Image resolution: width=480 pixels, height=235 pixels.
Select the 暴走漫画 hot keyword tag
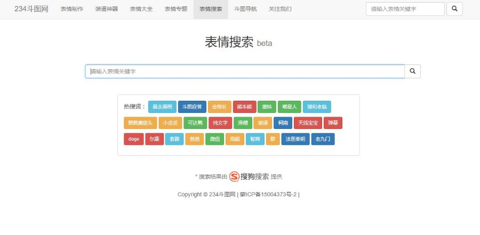pos(162,107)
